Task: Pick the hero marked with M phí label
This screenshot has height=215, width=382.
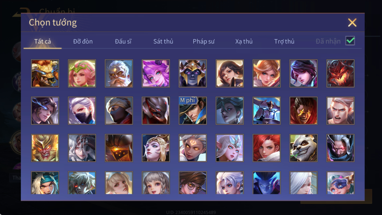Action: pyautogui.click(x=193, y=111)
